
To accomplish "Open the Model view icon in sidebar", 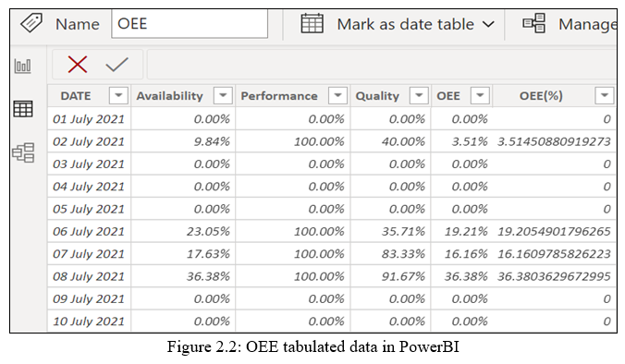I will [23, 152].
